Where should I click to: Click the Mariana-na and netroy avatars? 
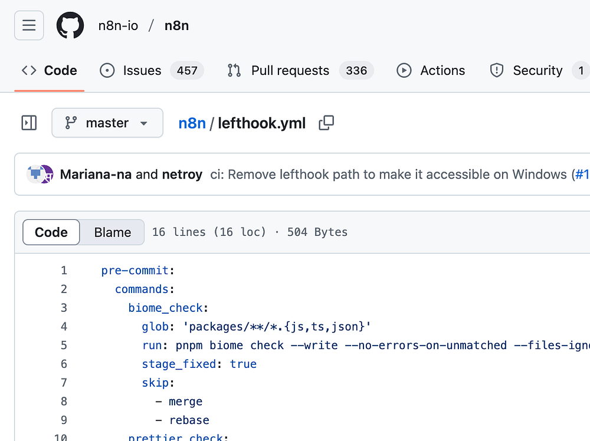40,174
